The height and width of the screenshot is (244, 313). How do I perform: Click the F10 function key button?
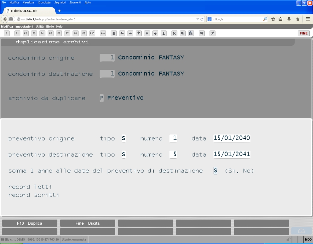[92, 33]
